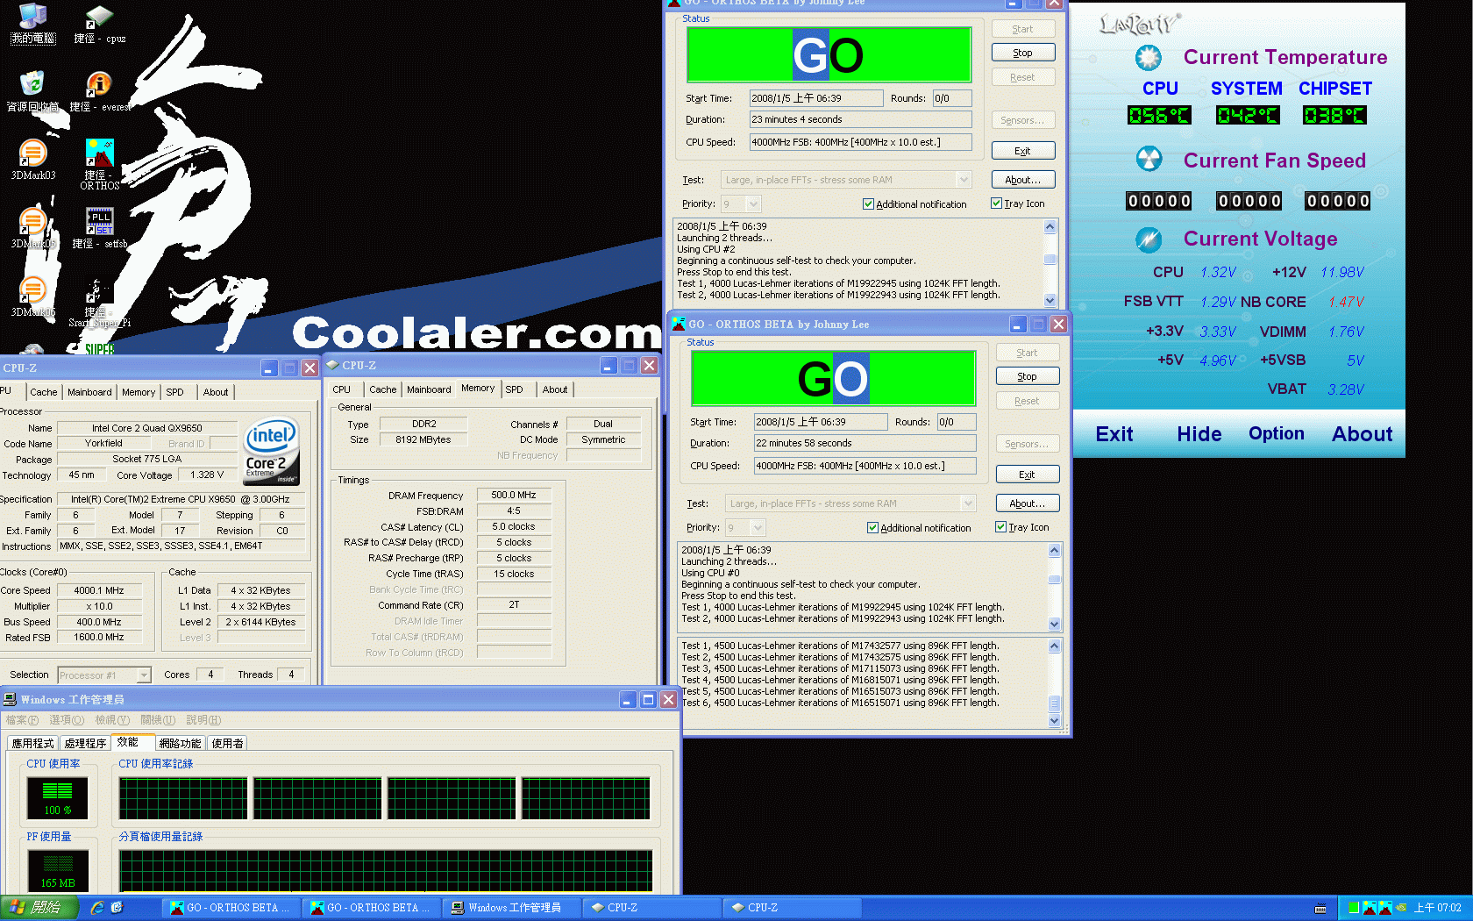Open the File menu in Task Manager
Image resolution: width=1473 pixels, height=921 pixels.
pos(22,720)
